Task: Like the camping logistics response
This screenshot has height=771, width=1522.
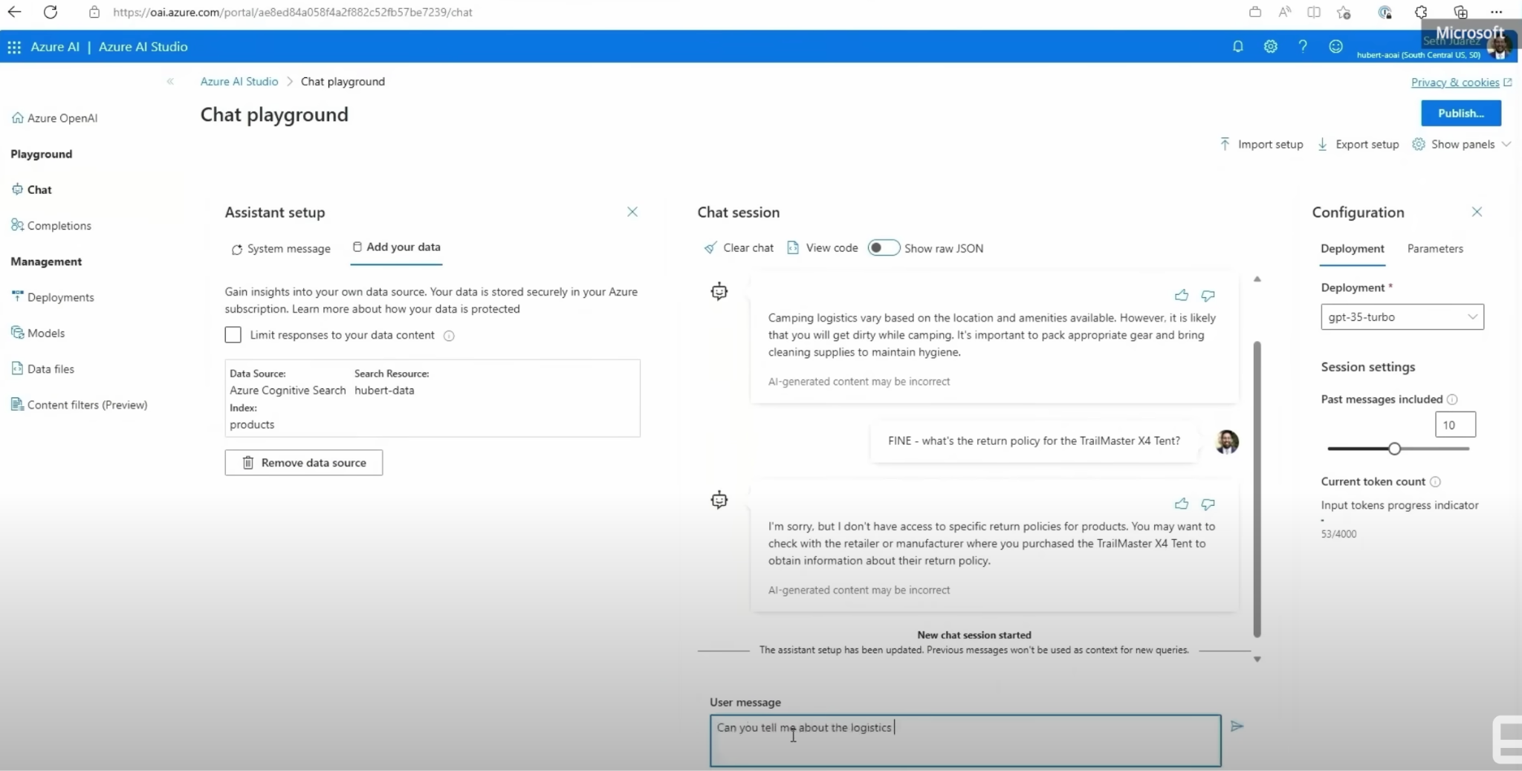Action: point(1181,296)
